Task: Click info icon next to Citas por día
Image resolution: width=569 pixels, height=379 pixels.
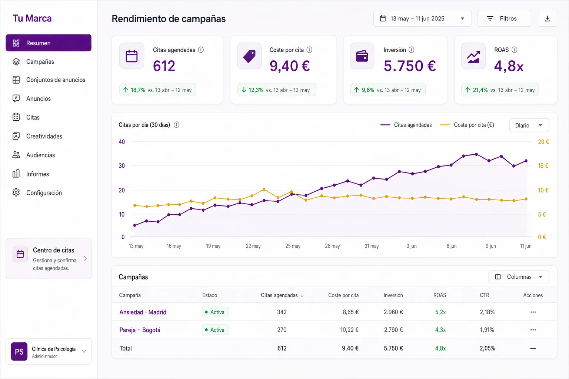Action: pyautogui.click(x=176, y=125)
